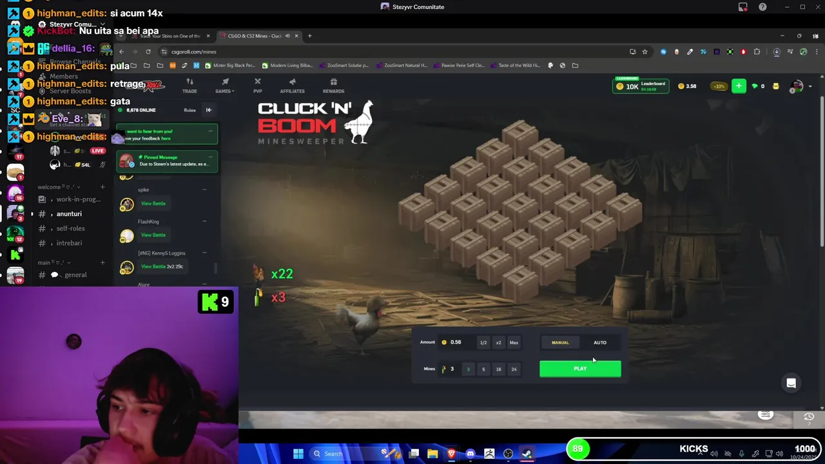825x464 pixels.
Task: Open the game history clock icon
Action: (x=809, y=418)
